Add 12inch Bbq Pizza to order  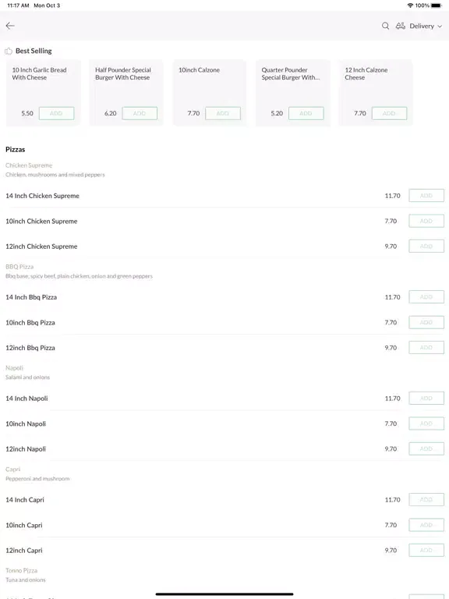[426, 348]
